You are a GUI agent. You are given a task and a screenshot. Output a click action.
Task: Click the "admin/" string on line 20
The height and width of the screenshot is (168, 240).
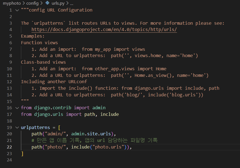click(x=55, y=134)
